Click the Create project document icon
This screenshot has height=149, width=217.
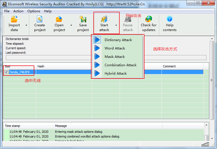(40, 19)
